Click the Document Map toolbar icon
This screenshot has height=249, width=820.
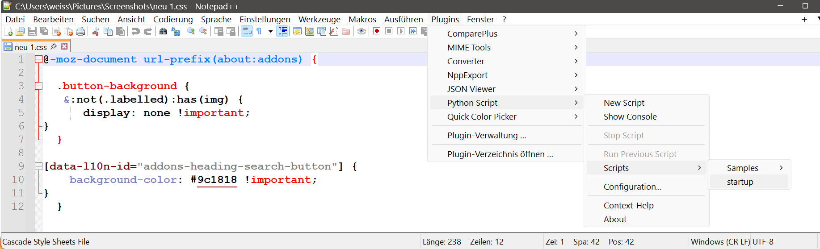[310, 31]
